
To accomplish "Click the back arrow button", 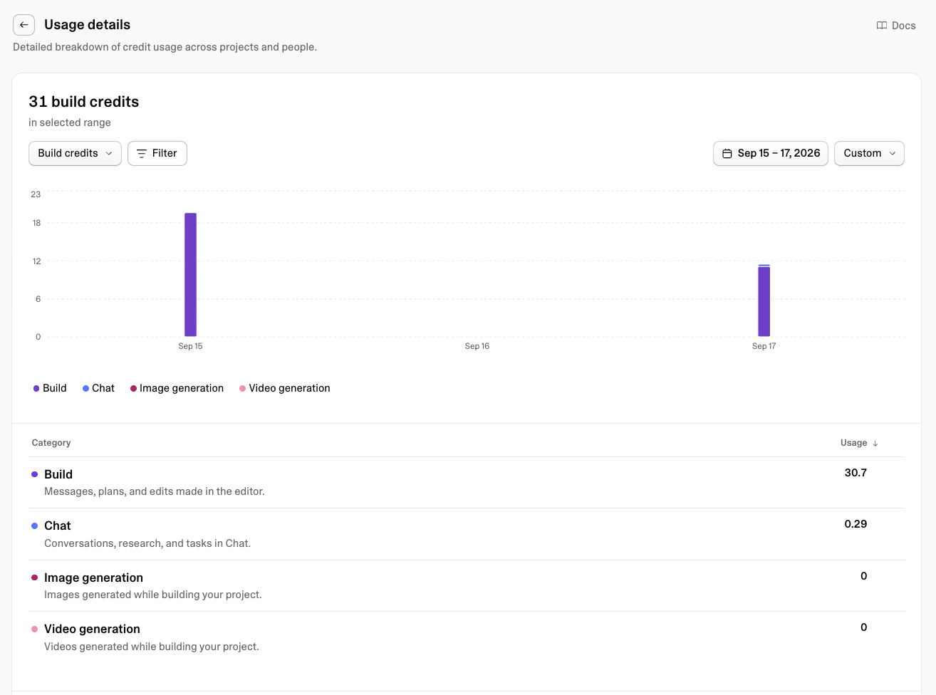I will [24, 25].
